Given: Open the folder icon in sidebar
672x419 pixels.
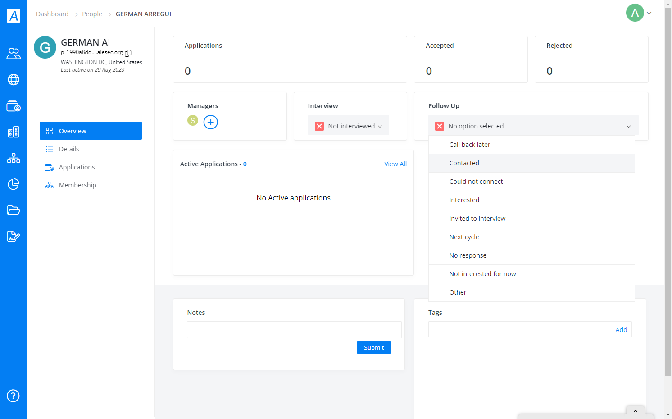Looking at the screenshot, I should pyautogui.click(x=14, y=210).
